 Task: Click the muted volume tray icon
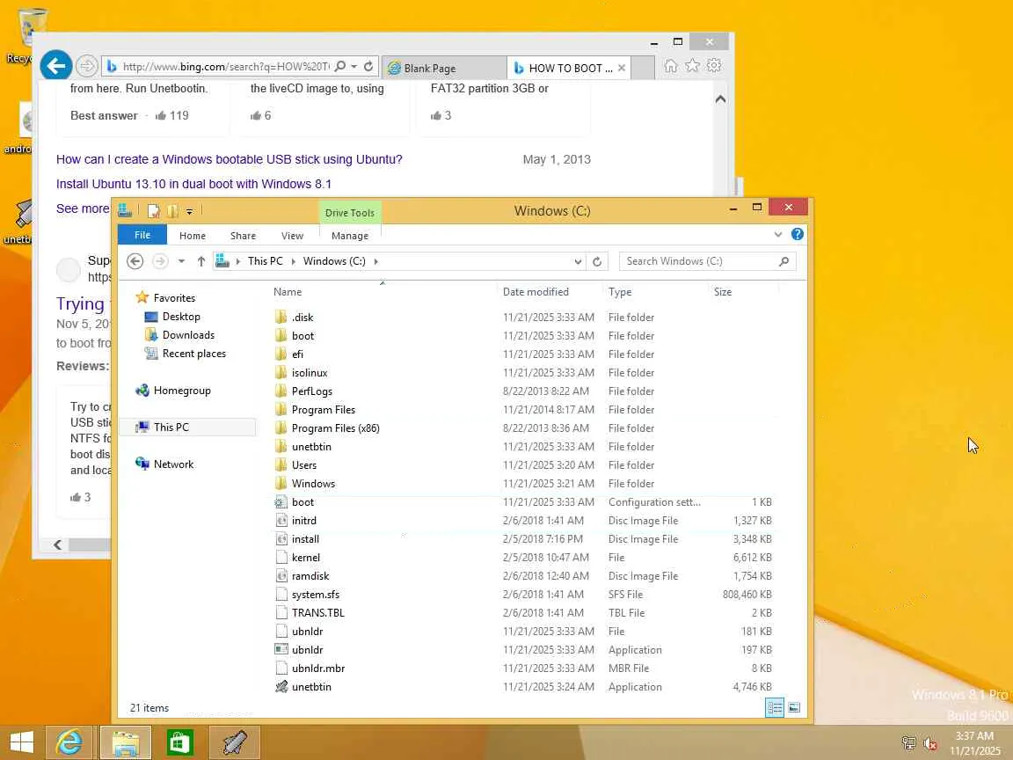[930, 744]
